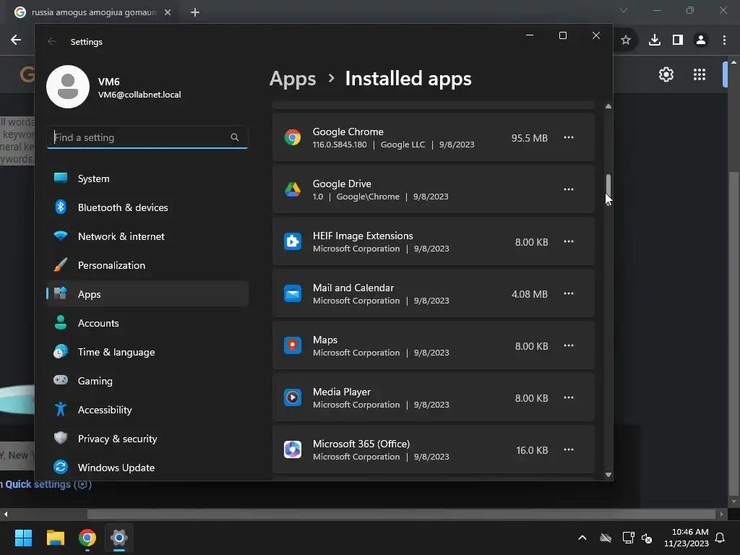
Task: Click the Maps app icon
Action: point(293,345)
